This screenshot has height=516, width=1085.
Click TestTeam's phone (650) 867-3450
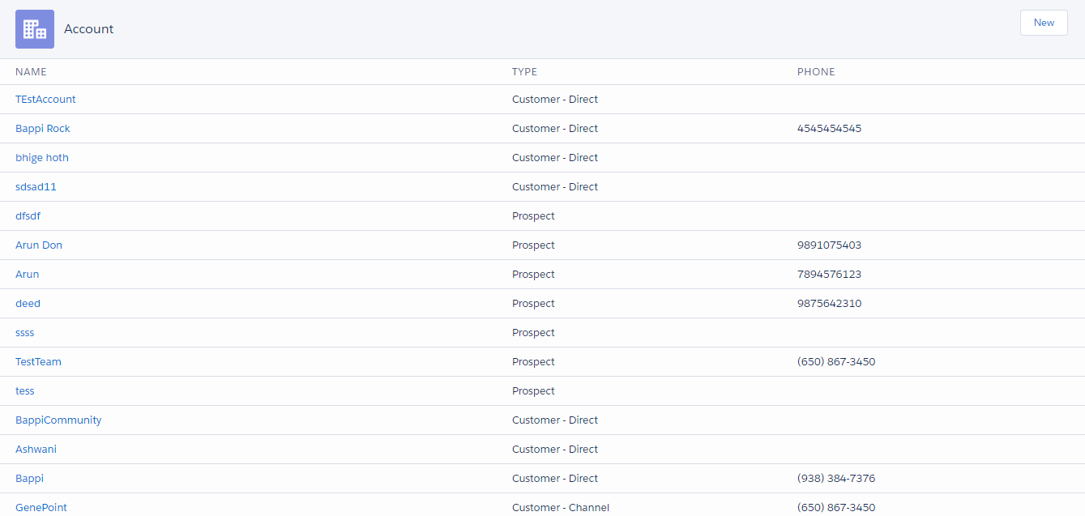pos(836,362)
